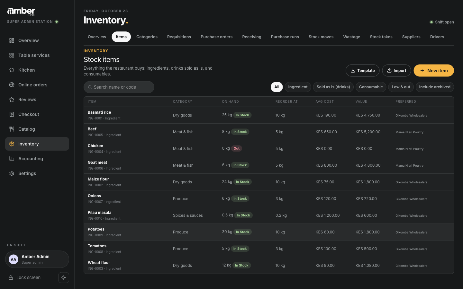Image resolution: width=463 pixels, height=289 pixels.
Task: Filter stock items by Ingredient
Action: click(298, 87)
